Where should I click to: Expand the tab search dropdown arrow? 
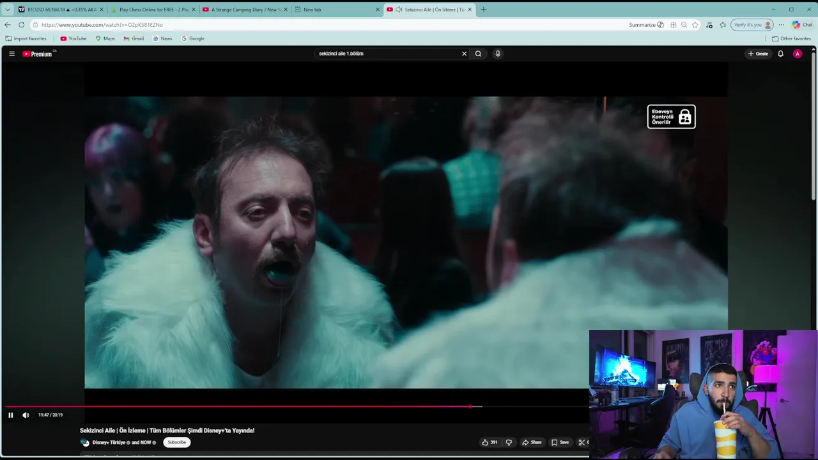(x=7, y=10)
